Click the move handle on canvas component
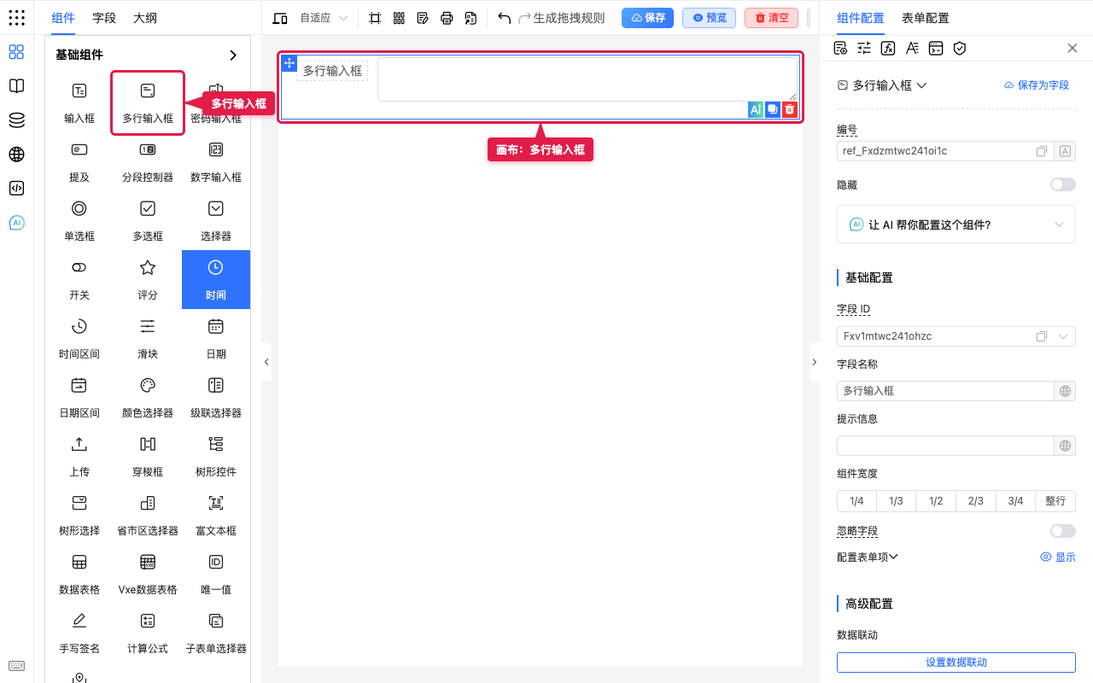Image resolution: width=1093 pixels, height=683 pixels. [x=289, y=63]
